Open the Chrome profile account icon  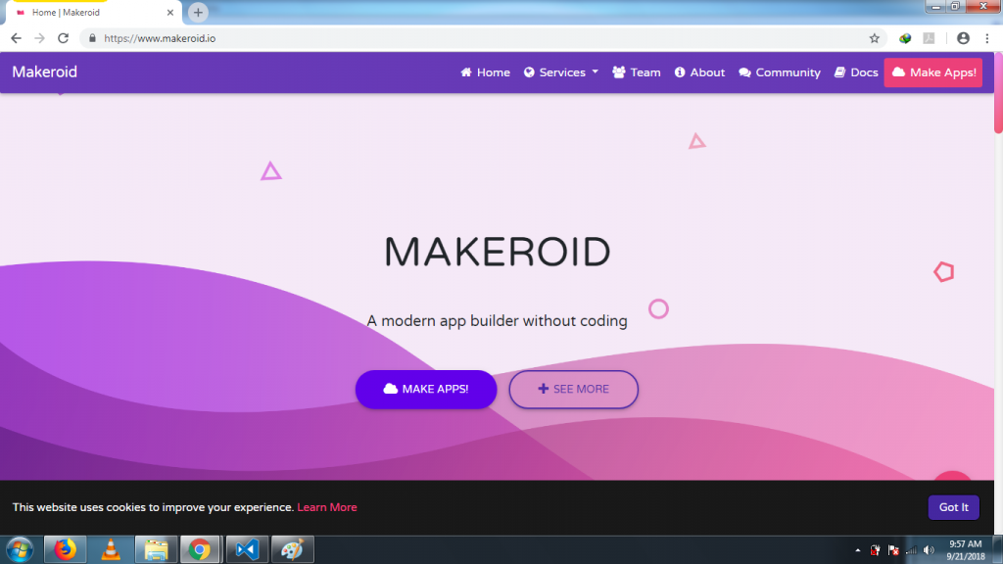tap(964, 38)
